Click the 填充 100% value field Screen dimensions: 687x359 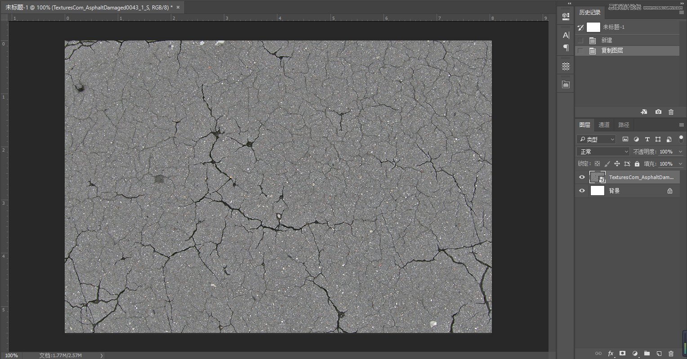pos(667,164)
